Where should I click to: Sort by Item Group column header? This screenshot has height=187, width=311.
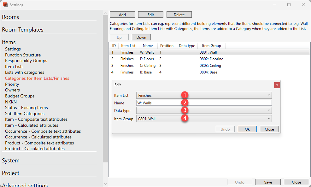pyautogui.click(x=211, y=46)
